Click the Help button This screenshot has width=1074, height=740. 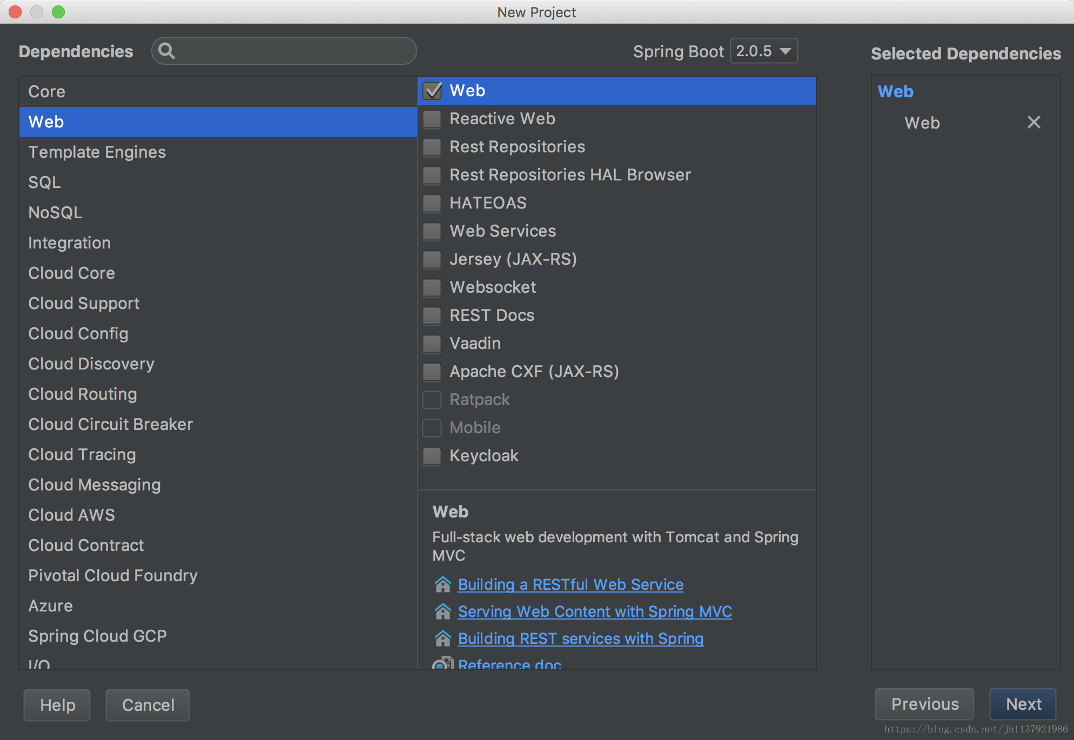pyautogui.click(x=57, y=705)
